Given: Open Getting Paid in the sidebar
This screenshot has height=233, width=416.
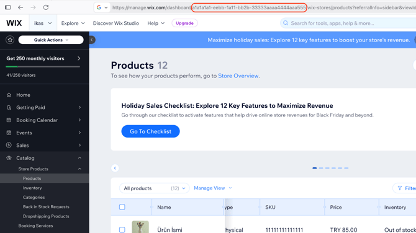Looking at the screenshot, I should pyautogui.click(x=30, y=107).
